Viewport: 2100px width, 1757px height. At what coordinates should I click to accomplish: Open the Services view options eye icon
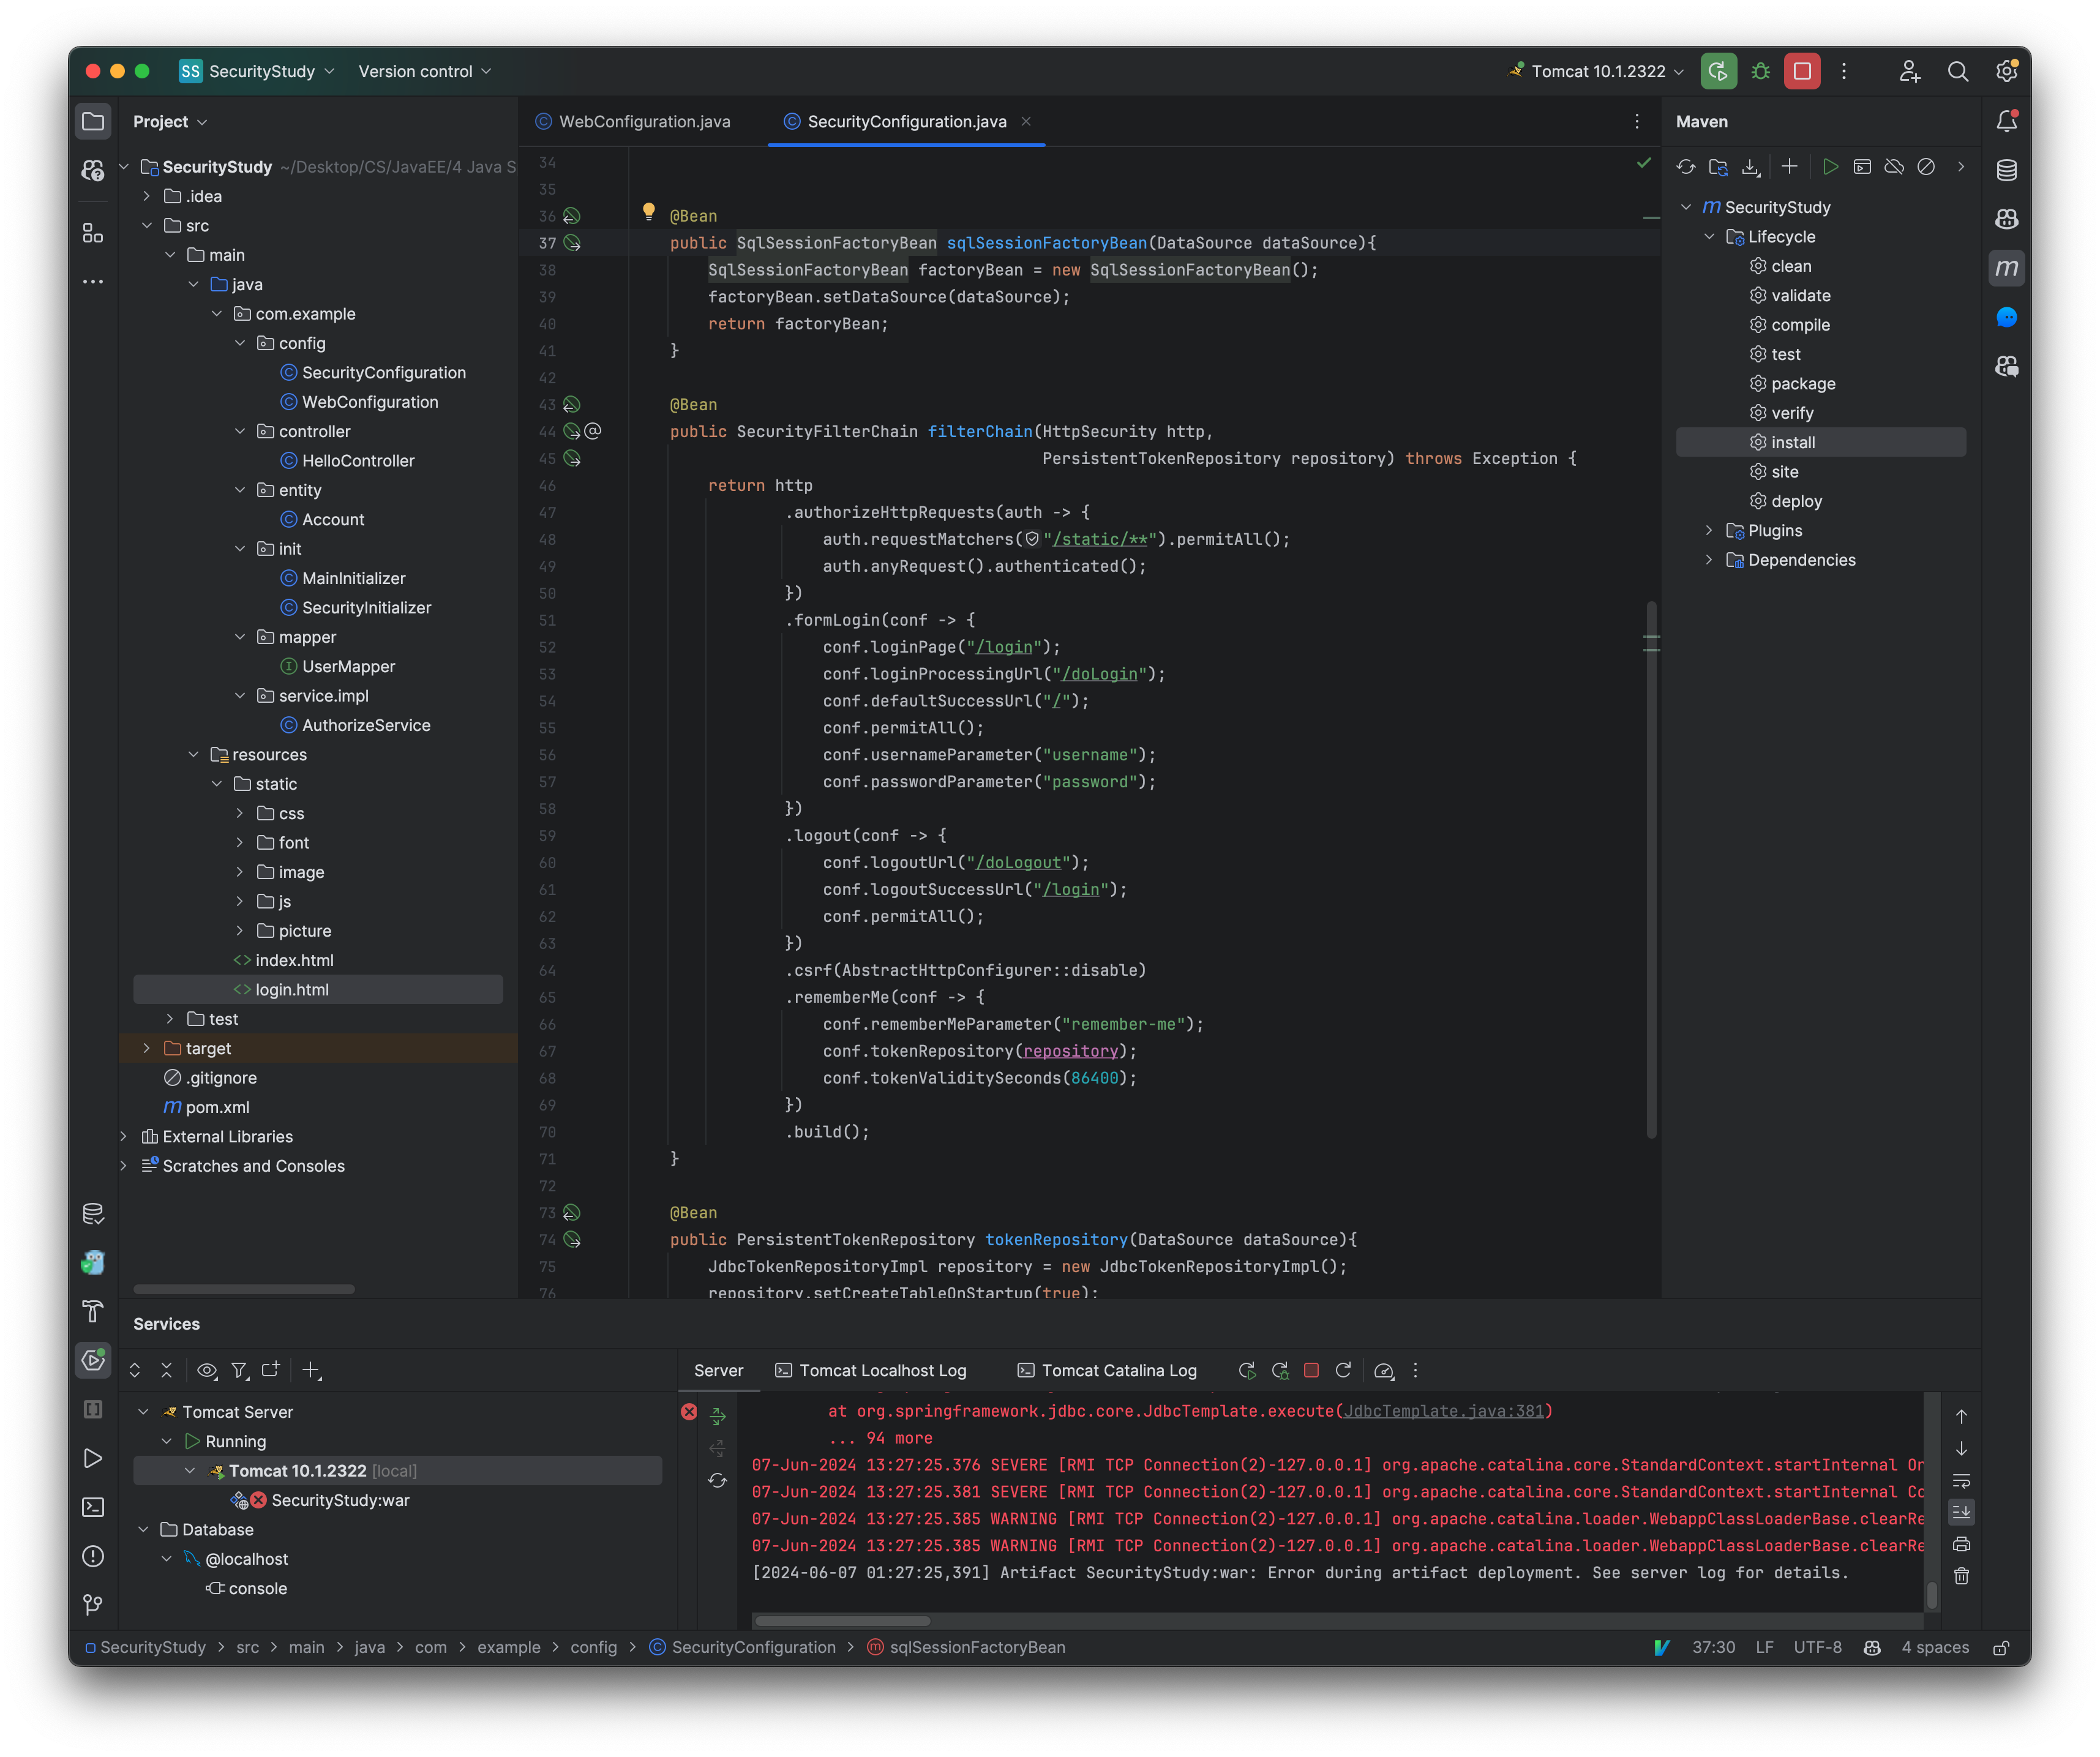coord(207,1370)
